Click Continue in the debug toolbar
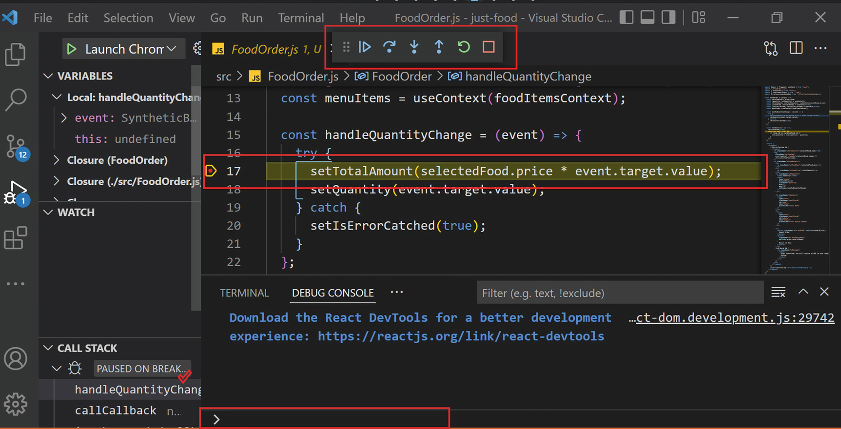This screenshot has height=429, width=841. coord(365,47)
